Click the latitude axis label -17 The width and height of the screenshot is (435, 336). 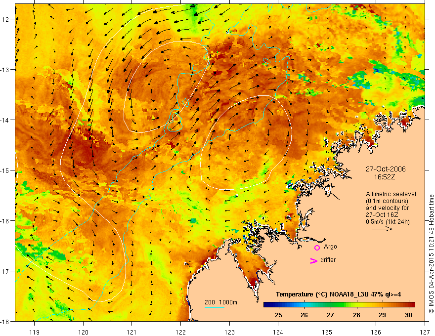click(5, 271)
